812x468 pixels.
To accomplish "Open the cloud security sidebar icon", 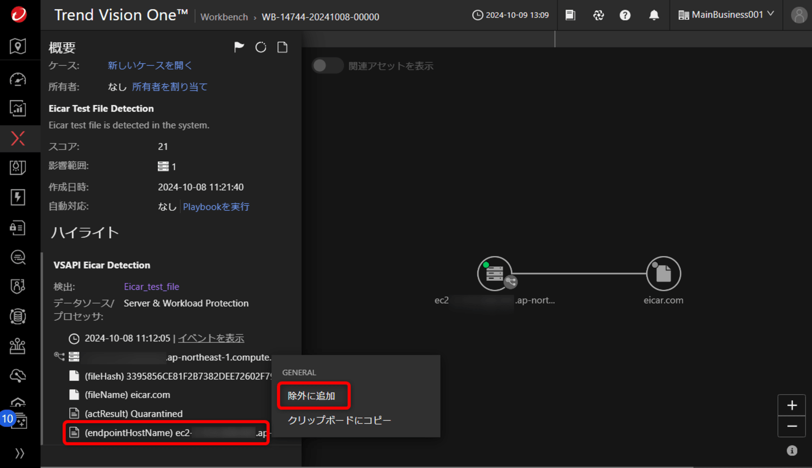I will (x=18, y=376).
